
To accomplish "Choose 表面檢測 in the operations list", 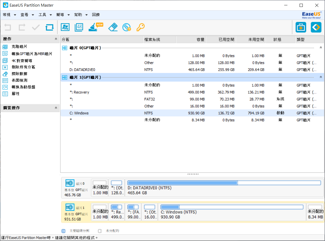I will pos(20,80).
